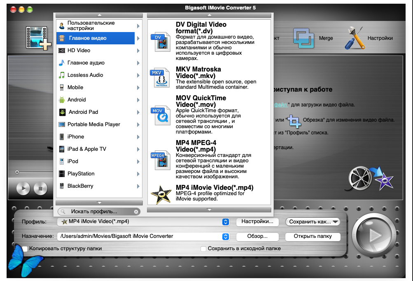Image resolution: width=413 pixels, height=281 pixels.
Task: Expand the Пользовательские настройки submenu arrow
Action: (138, 26)
